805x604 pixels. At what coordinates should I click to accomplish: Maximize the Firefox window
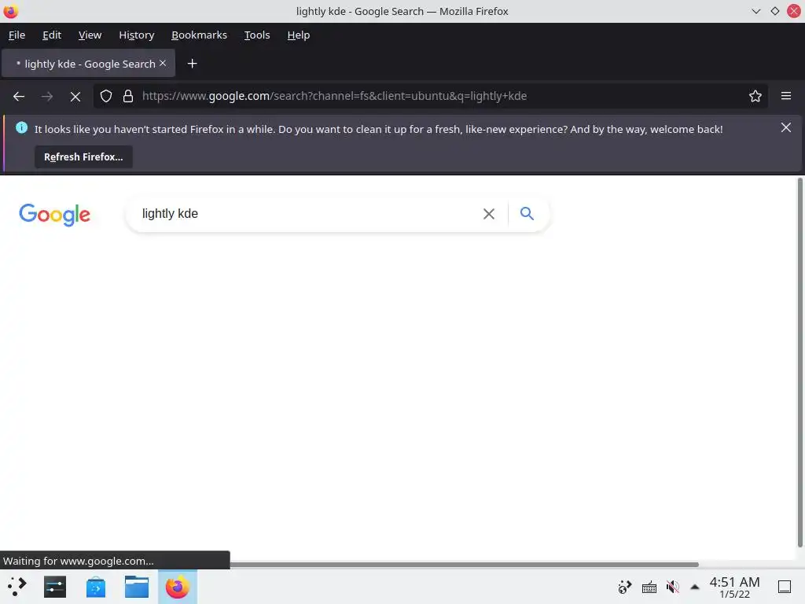coord(774,11)
